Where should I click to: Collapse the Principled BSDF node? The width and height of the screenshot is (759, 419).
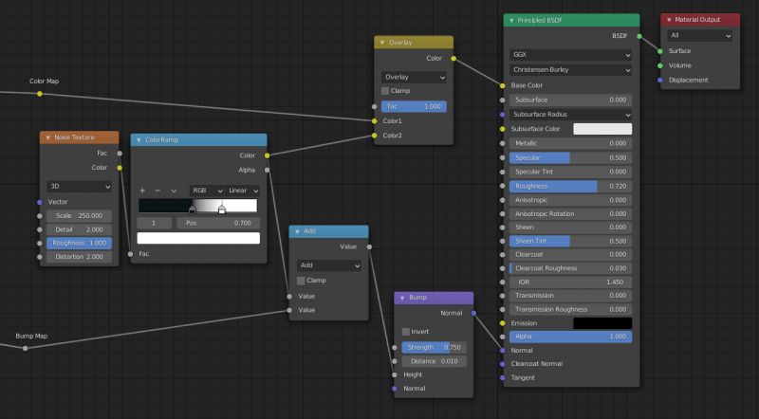511,21
